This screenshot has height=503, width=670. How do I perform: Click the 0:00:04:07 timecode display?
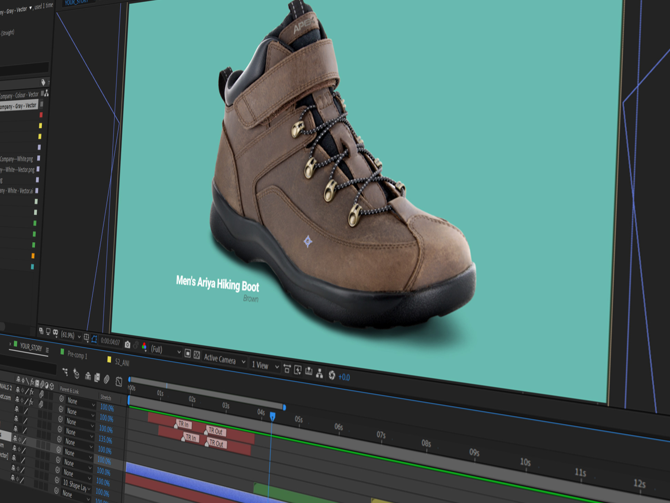[110, 342]
